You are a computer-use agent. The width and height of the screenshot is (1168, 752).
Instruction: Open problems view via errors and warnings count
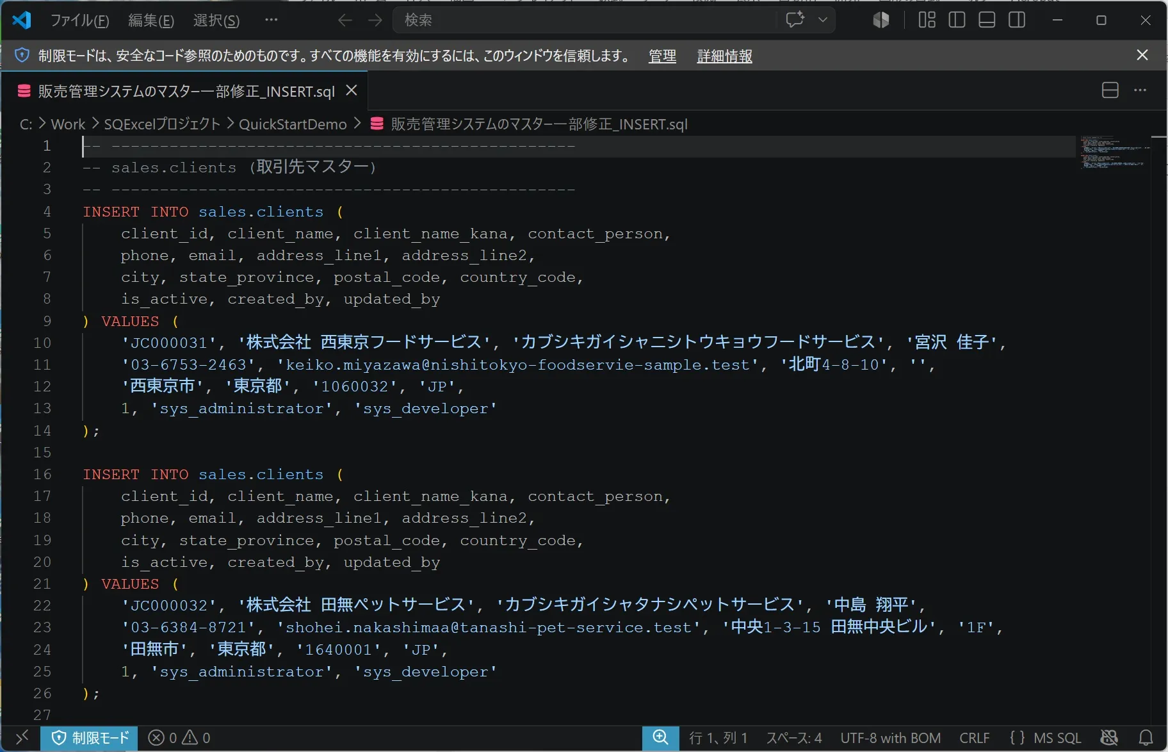179,738
